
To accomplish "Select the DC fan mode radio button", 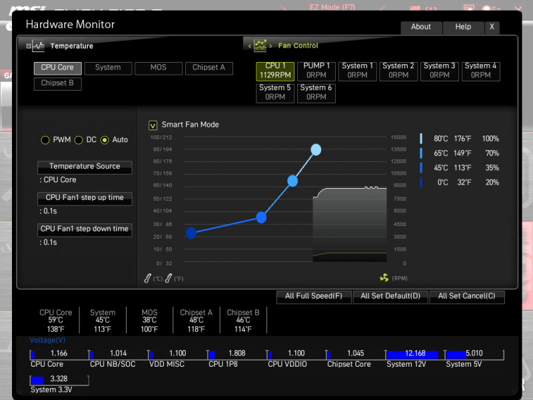I will (x=79, y=140).
